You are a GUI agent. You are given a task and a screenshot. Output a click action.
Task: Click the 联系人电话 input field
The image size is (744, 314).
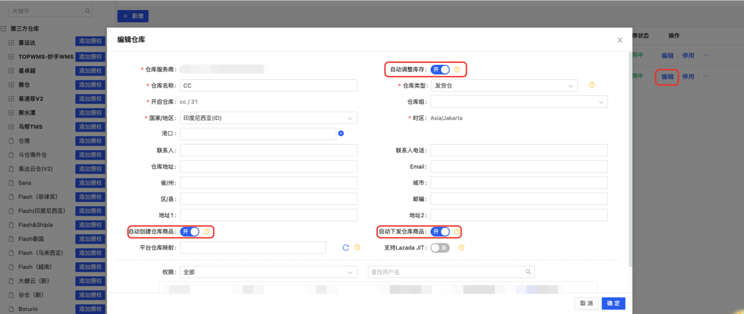tap(519, 150)
